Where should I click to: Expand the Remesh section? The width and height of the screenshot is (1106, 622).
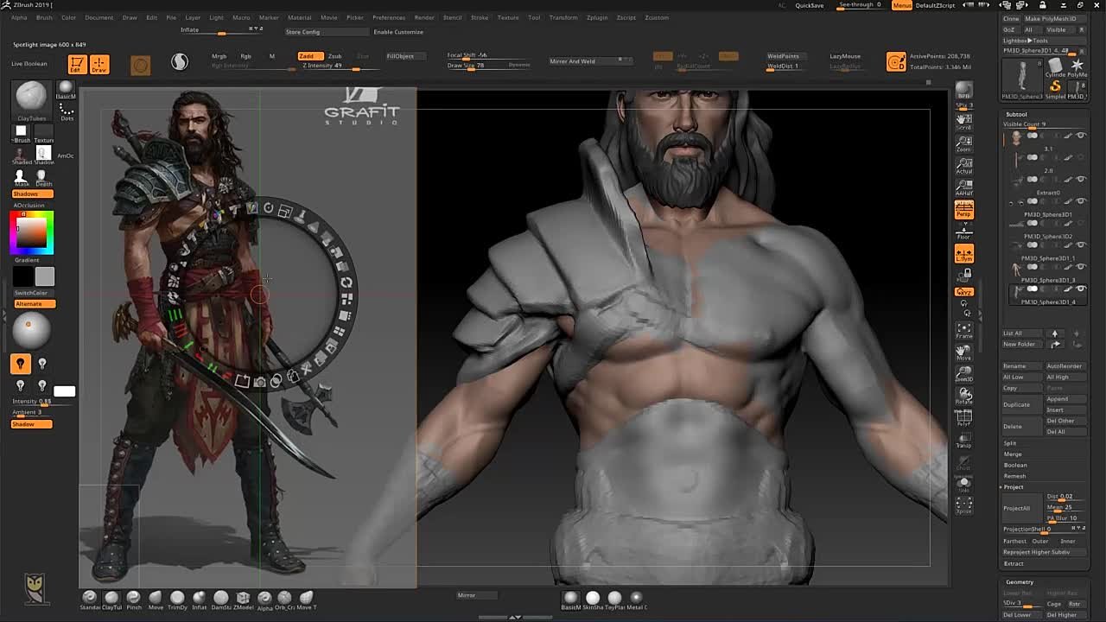pyautogui.click(x=1014, y=476)
